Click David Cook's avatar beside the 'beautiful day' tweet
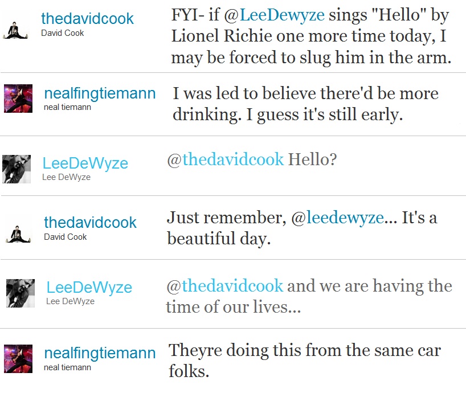The image size is (466, 393). point(18,230)
